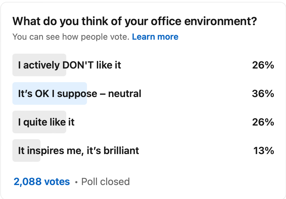
Task: Open the "Learn more" link
Action: 155,37
